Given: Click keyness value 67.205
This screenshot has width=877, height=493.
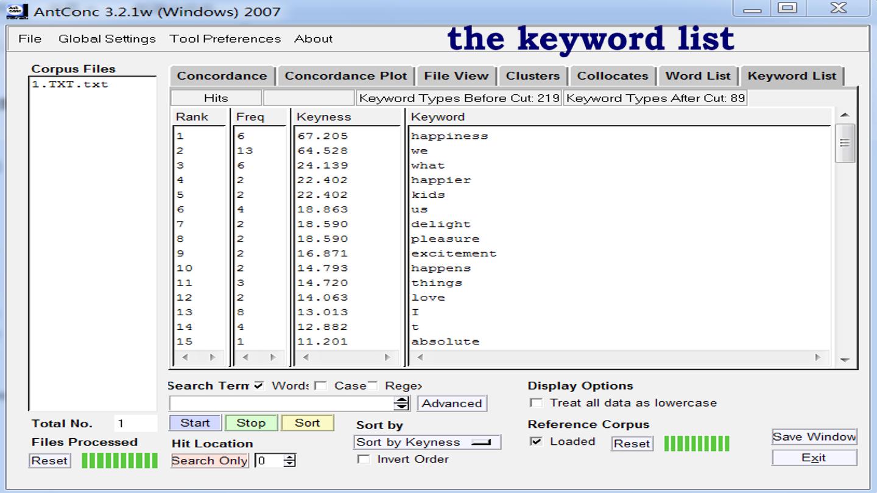Looking at the screenshot, I should [x=323, y=136].
